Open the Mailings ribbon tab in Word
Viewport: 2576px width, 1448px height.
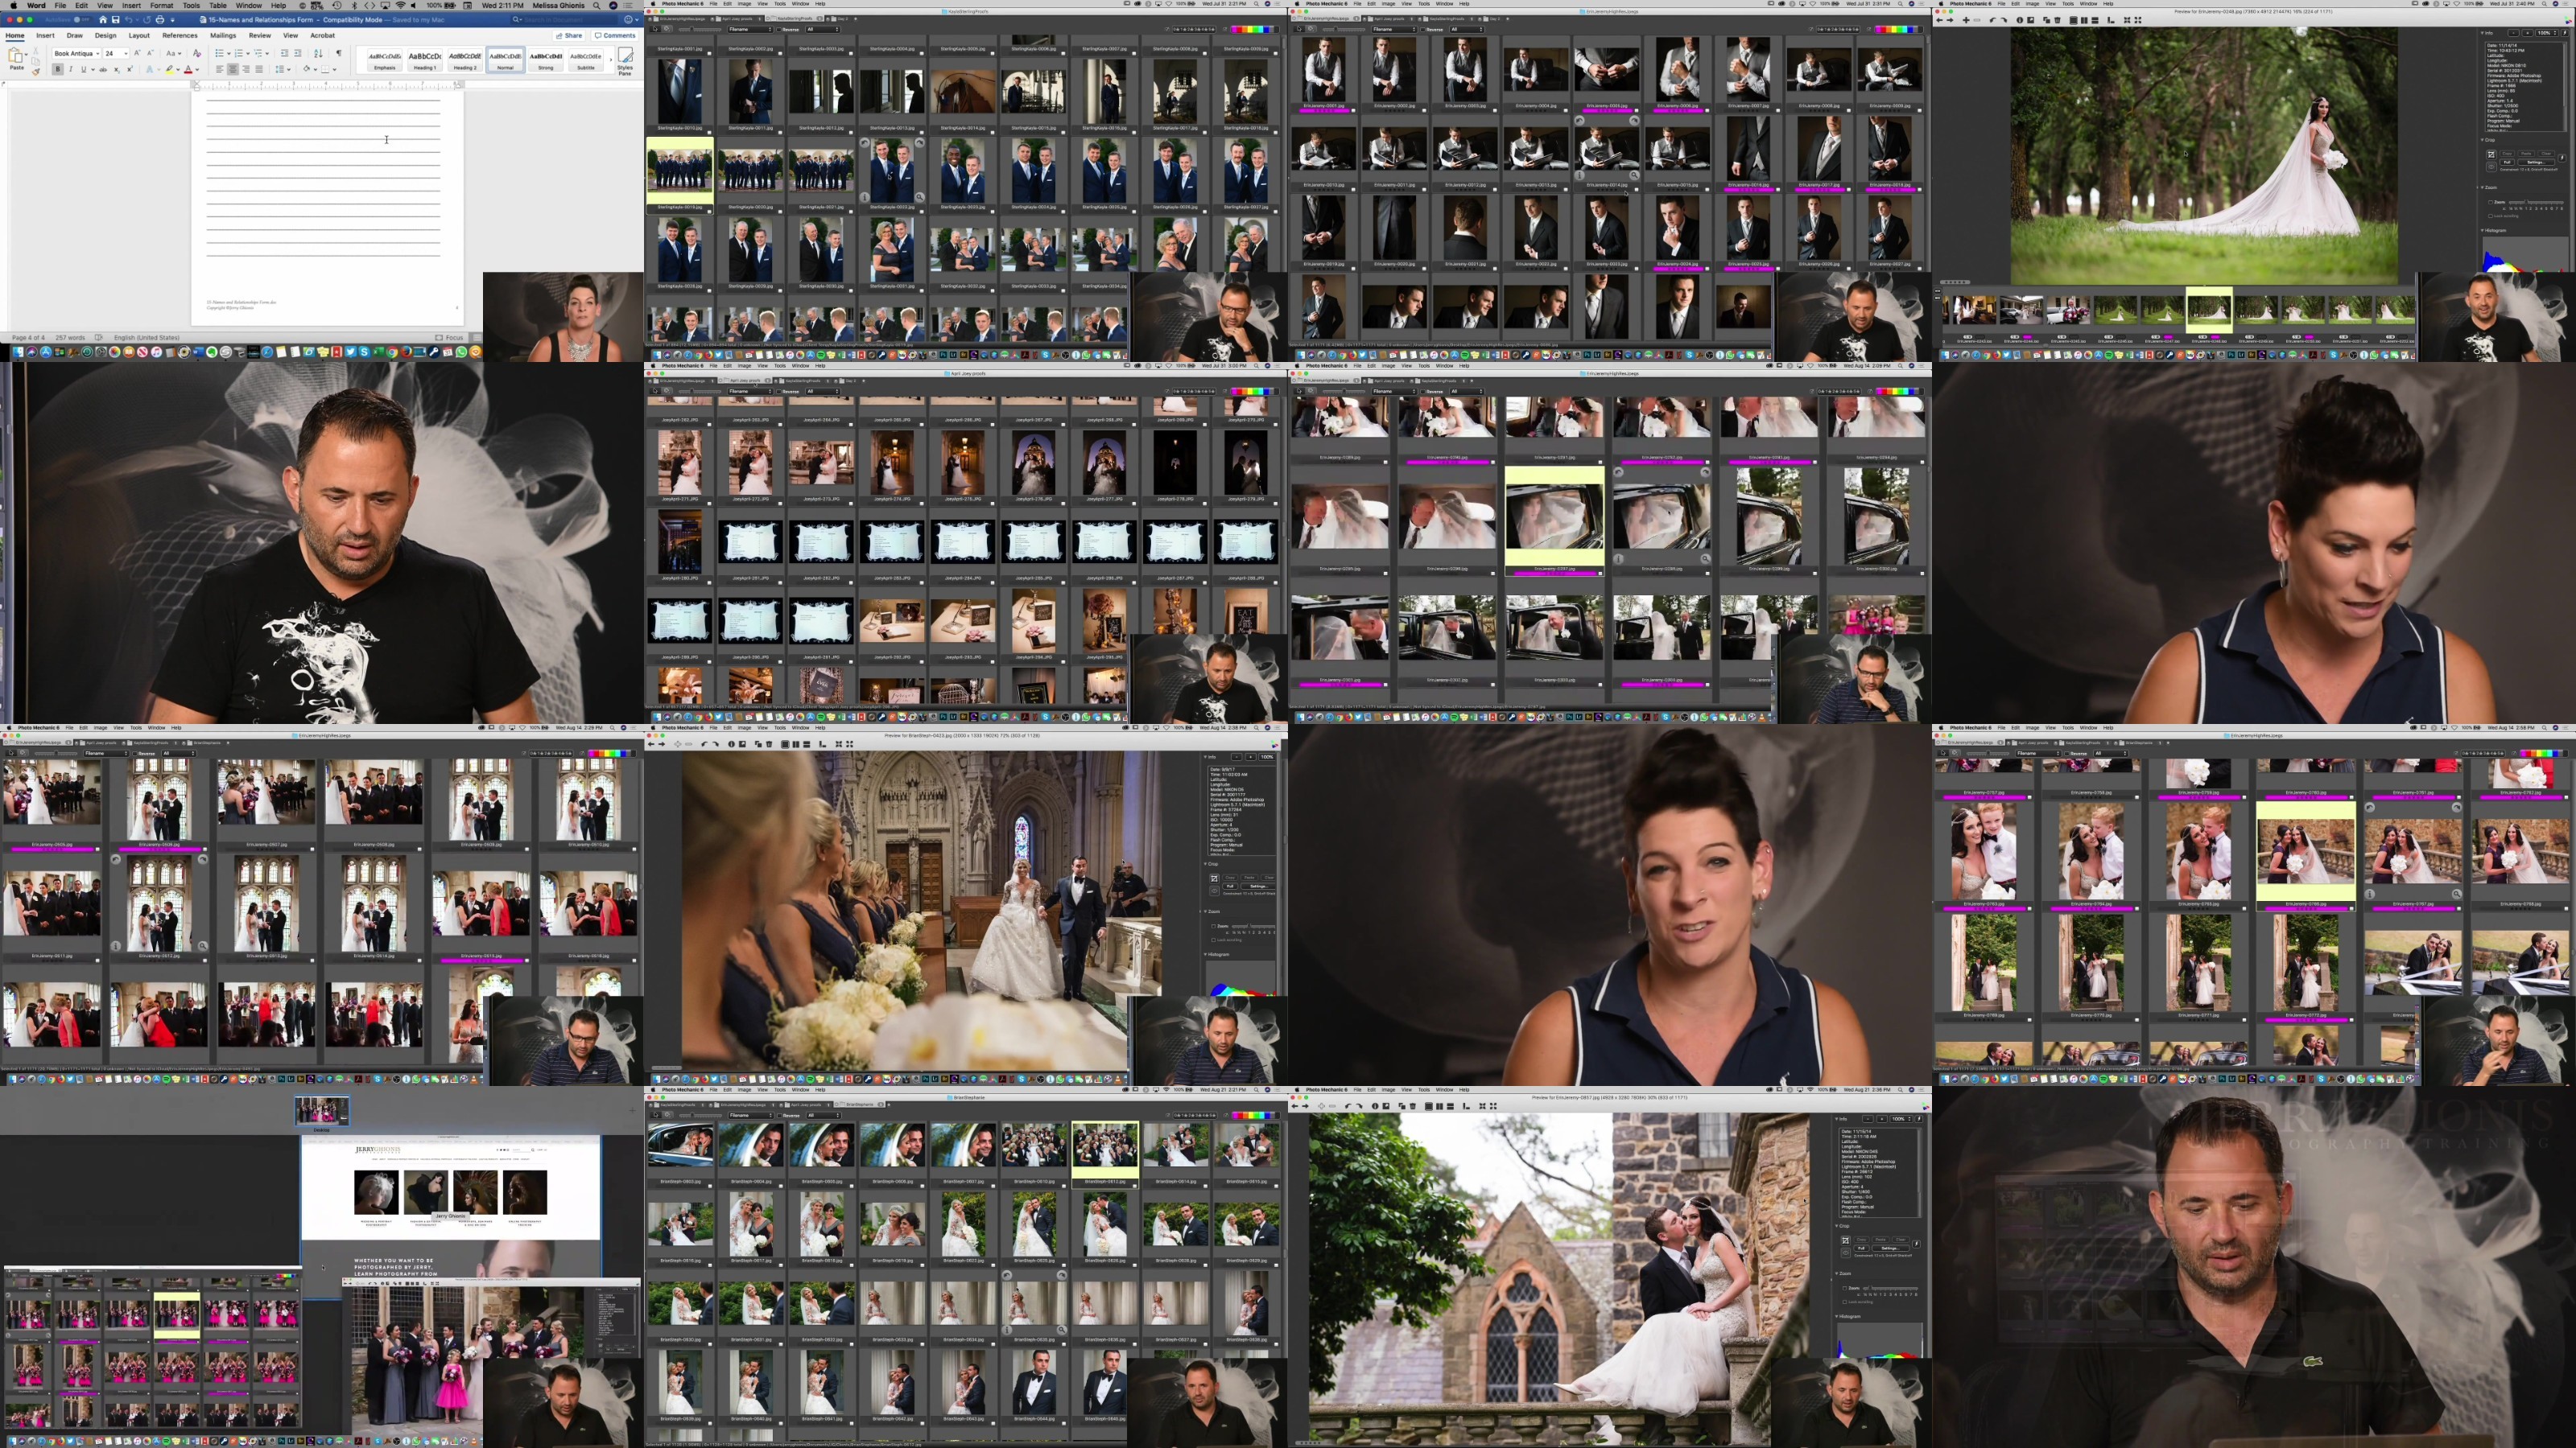[223, 36]
